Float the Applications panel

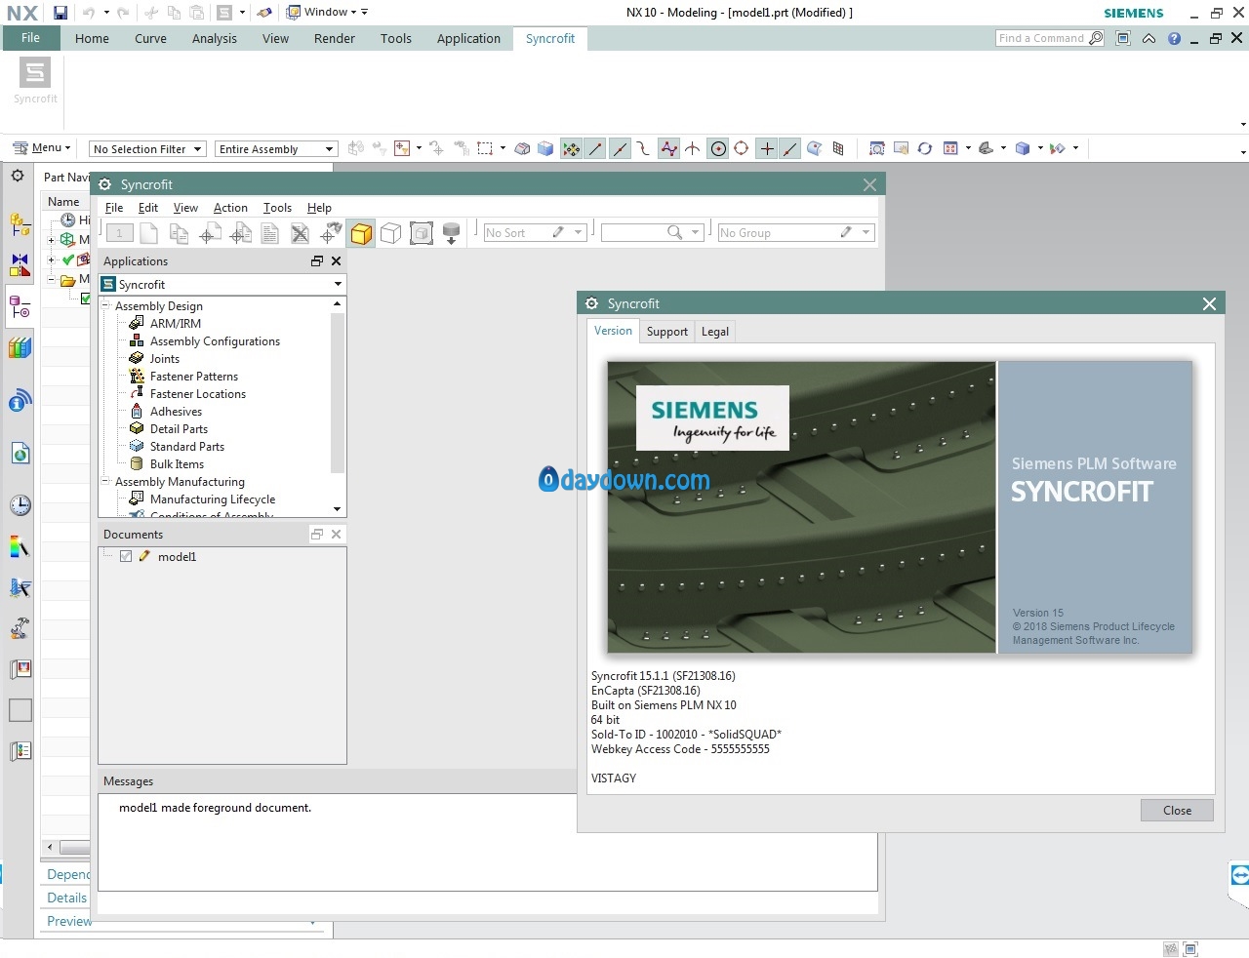317,260
